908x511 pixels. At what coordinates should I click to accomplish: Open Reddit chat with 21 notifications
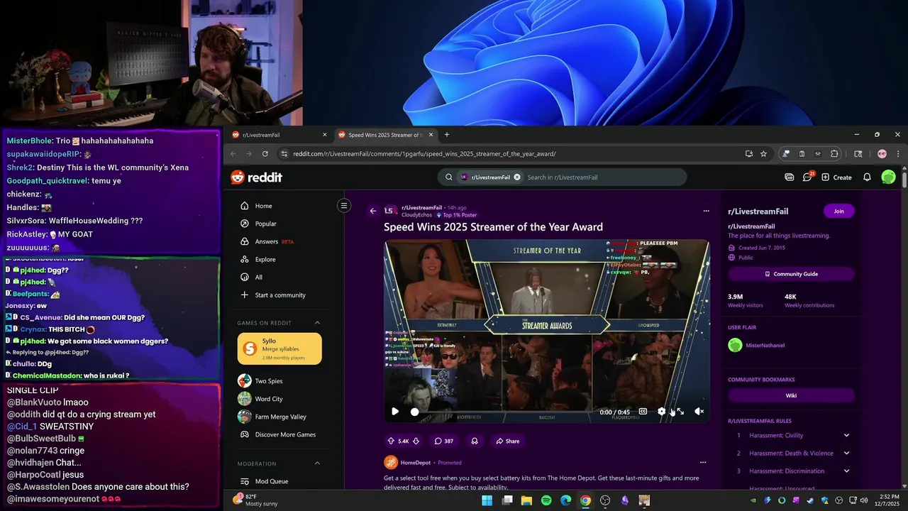[x=807, y=177]
